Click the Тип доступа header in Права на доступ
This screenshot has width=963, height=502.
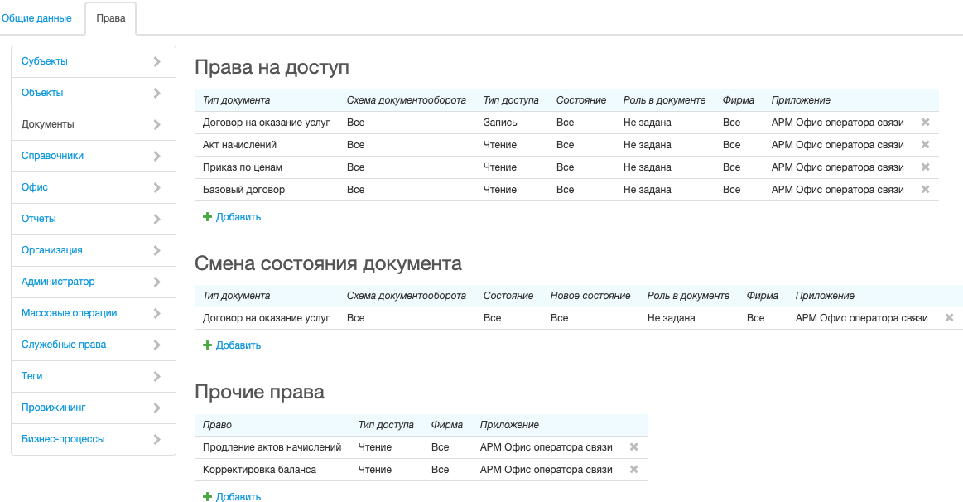(x=511, y=100)
